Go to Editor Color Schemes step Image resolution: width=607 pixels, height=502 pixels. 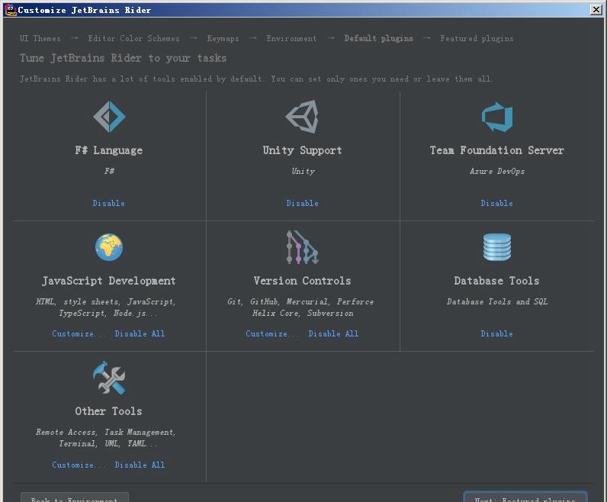point(134,38)
